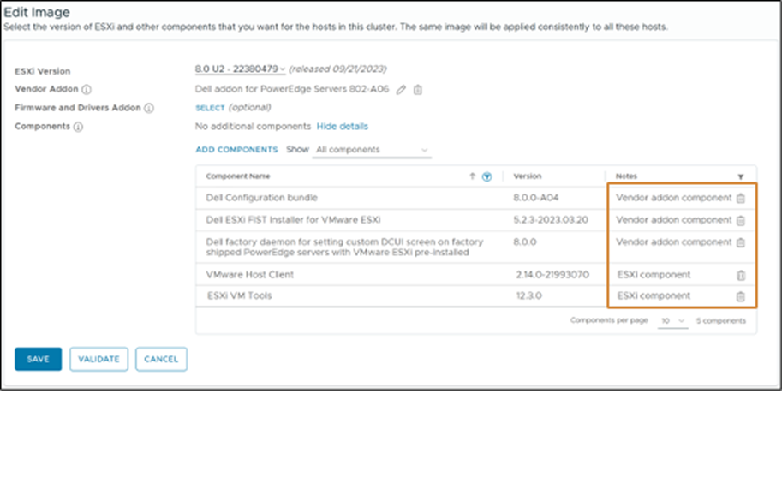This screenshot has height=489, width=782.
Task: Click the Component Name sort arrow
Action: [x=472, y=176]
